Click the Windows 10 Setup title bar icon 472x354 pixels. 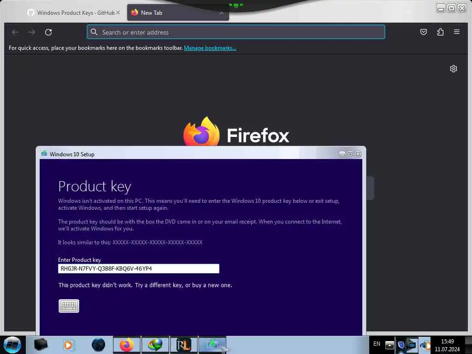44,154
